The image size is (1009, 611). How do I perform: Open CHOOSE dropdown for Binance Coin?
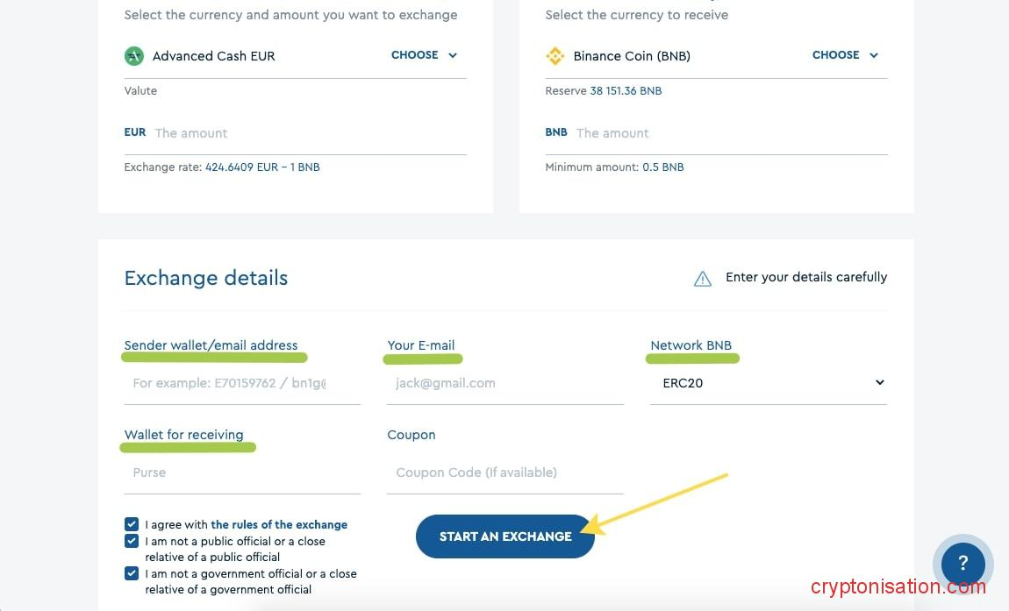coord(845,55)
